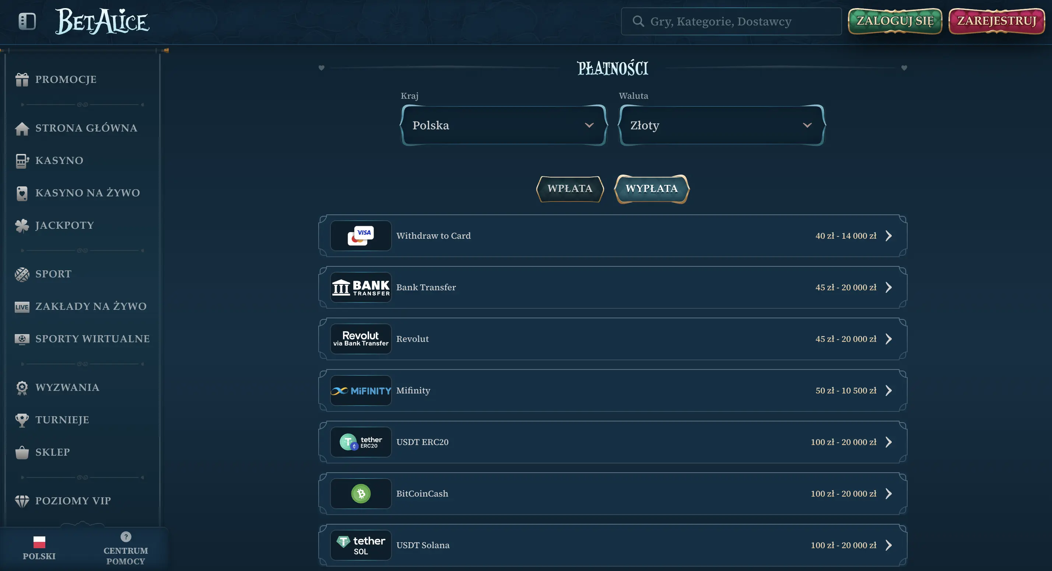Open Promocje from the sidebar menu
1052x571 pixels.
66,80
